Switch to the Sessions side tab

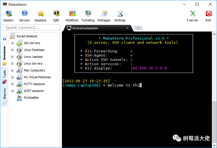tap(4, 56)
